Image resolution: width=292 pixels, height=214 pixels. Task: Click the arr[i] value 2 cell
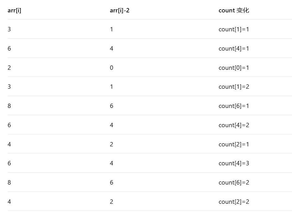(x=9, y=68)
